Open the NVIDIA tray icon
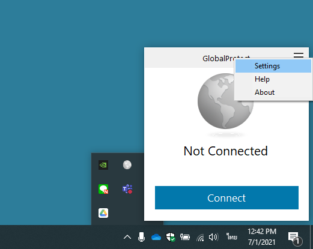 pos(103,165)
